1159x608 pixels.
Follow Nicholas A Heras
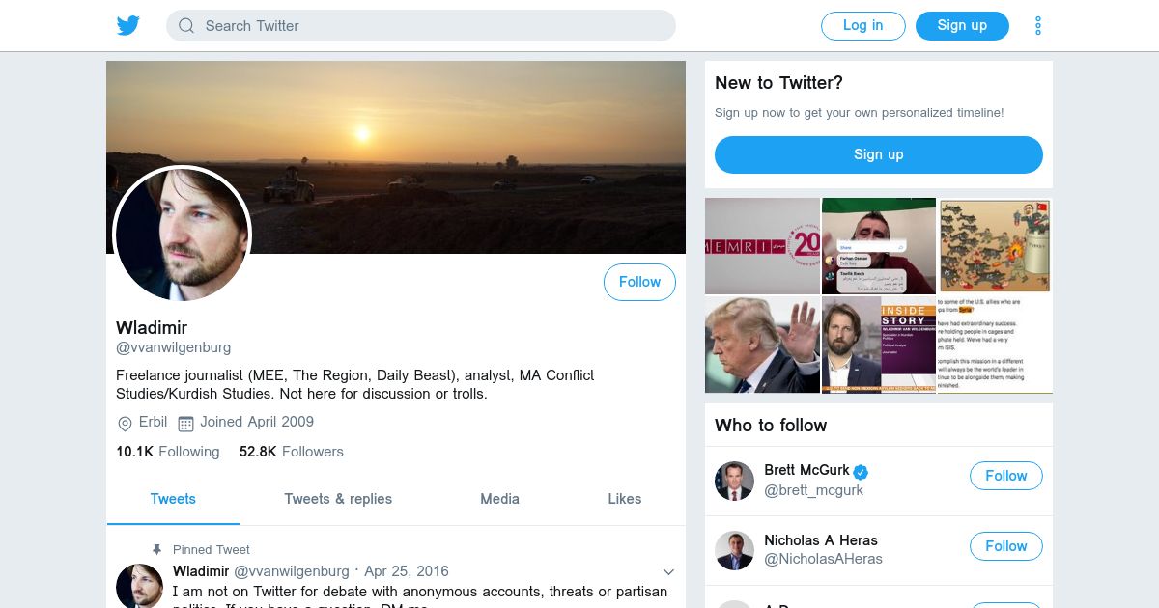pyautogui.click(x=1005, y=546)
